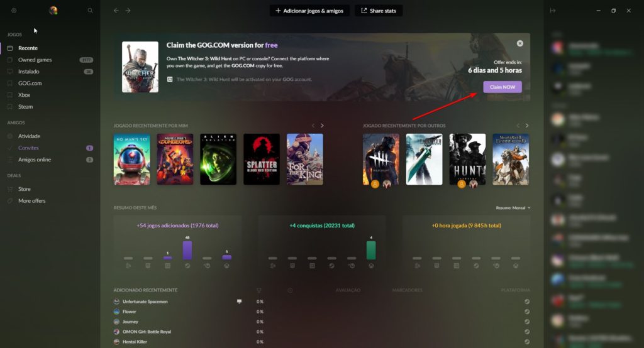The height and width of the screenshot is (348, 644).
Task: Open Dead by Daylight game tile
Action: tap(380, 159)
